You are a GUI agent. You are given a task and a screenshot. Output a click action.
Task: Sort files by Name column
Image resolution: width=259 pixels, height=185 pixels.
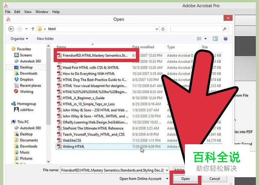point(61,47)
